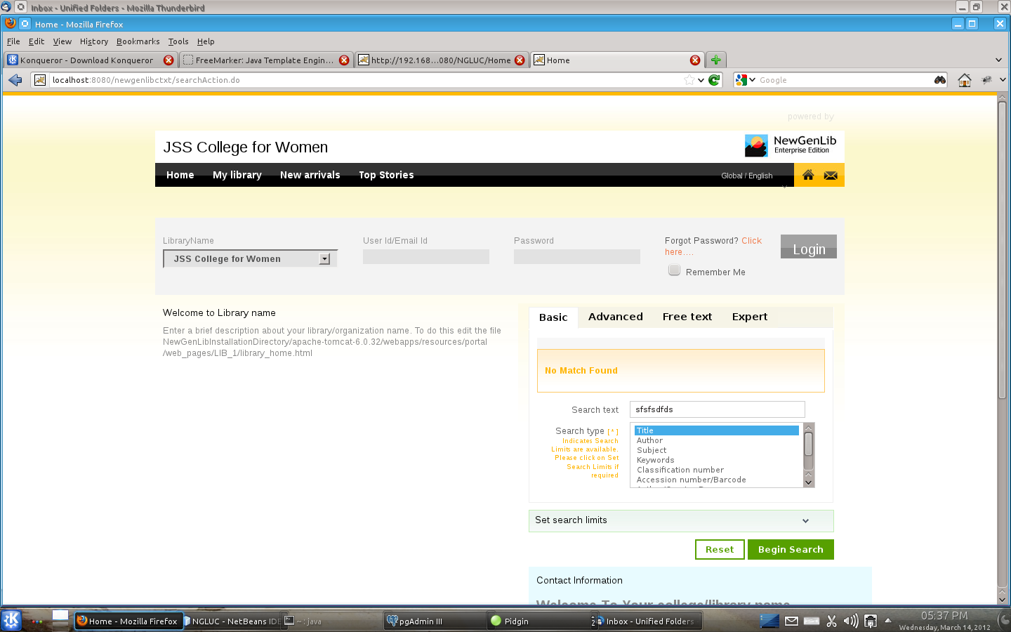Switch to the Advanced search tab
Image resolution: width=1011 pixels, height=632 pixels.
tap(615, 317)
